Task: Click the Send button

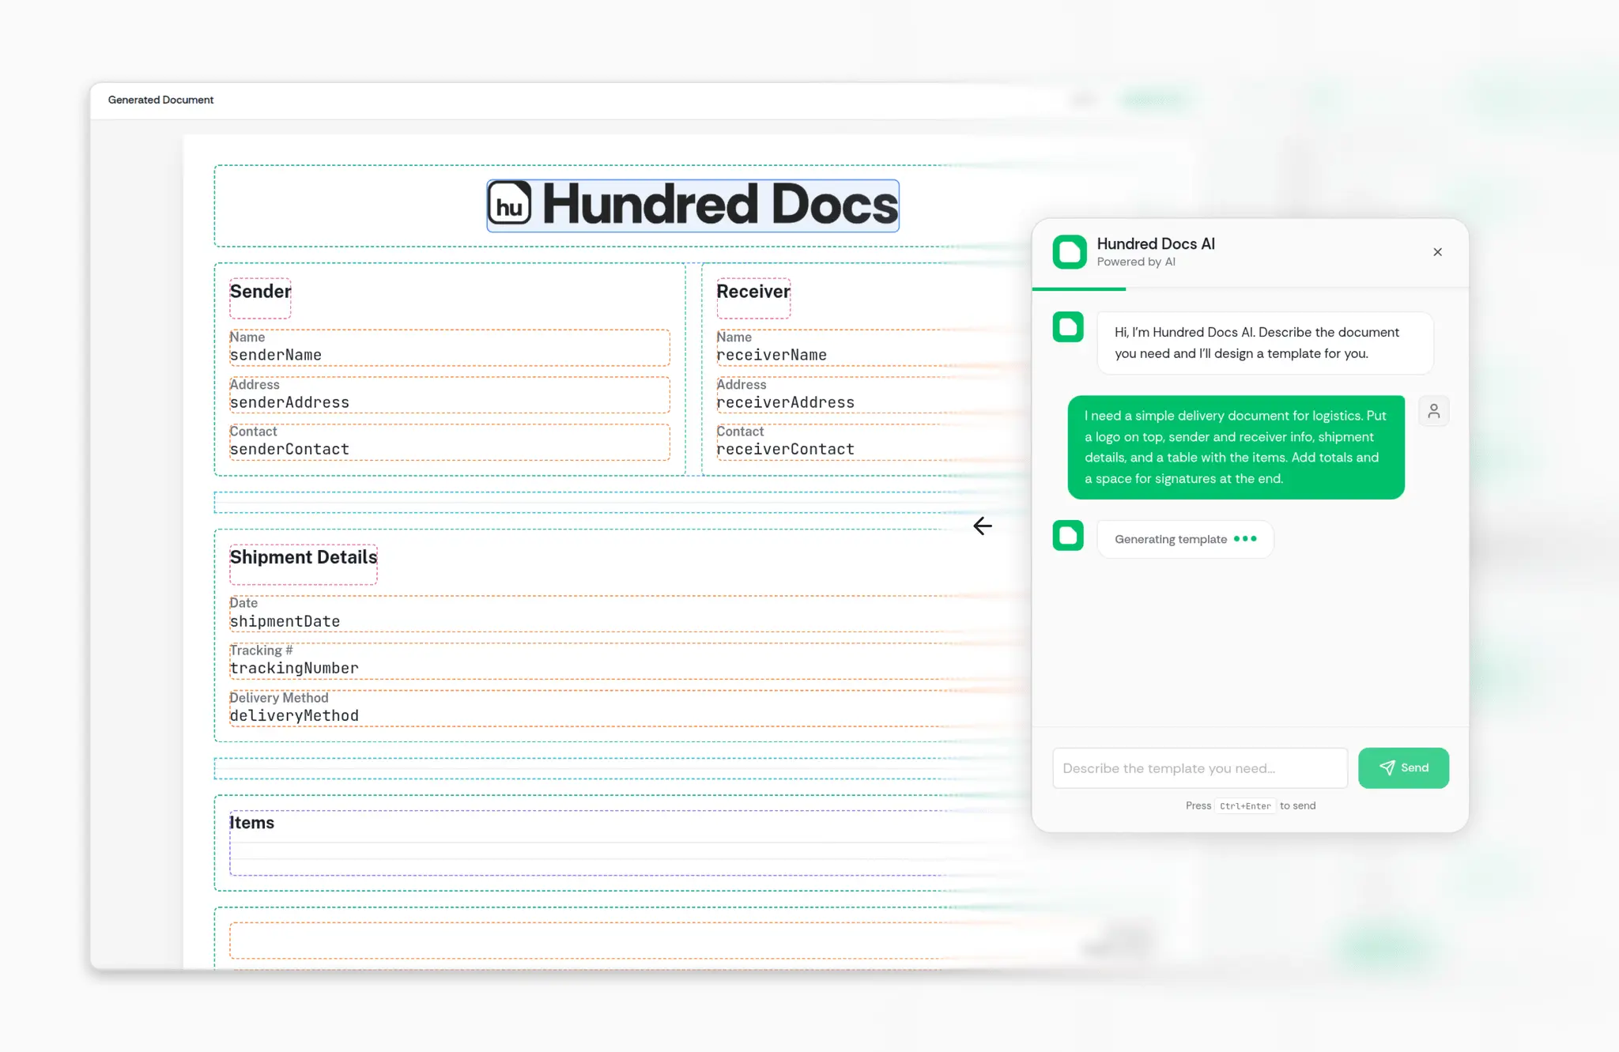Action: tap(1403, 767)
